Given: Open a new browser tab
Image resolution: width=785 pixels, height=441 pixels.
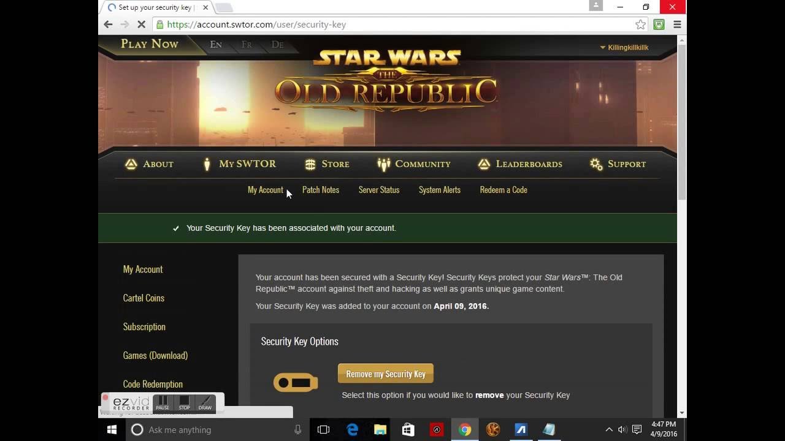Looking at the screenshot, I should pos(224,7).
